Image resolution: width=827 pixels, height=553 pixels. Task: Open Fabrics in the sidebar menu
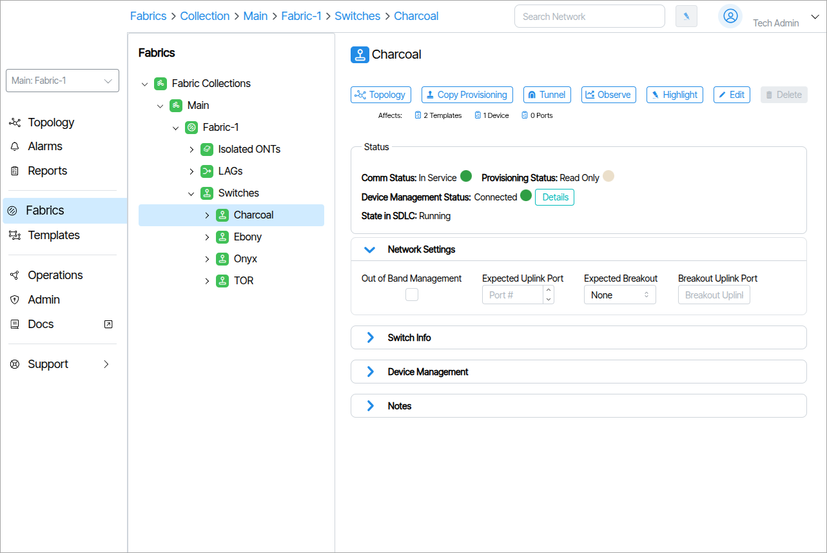[x=65, y=211]
